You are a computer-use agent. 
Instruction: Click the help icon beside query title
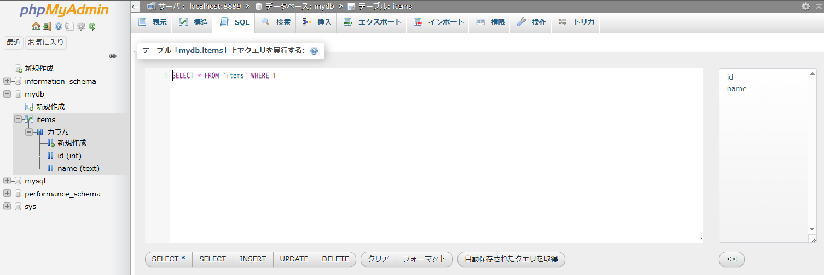click(314, 51)
